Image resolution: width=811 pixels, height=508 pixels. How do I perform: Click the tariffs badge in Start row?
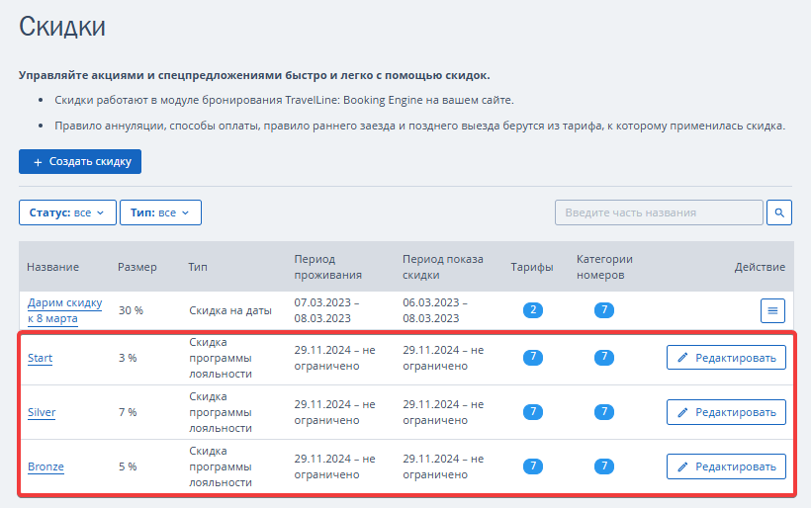point(533,357)
